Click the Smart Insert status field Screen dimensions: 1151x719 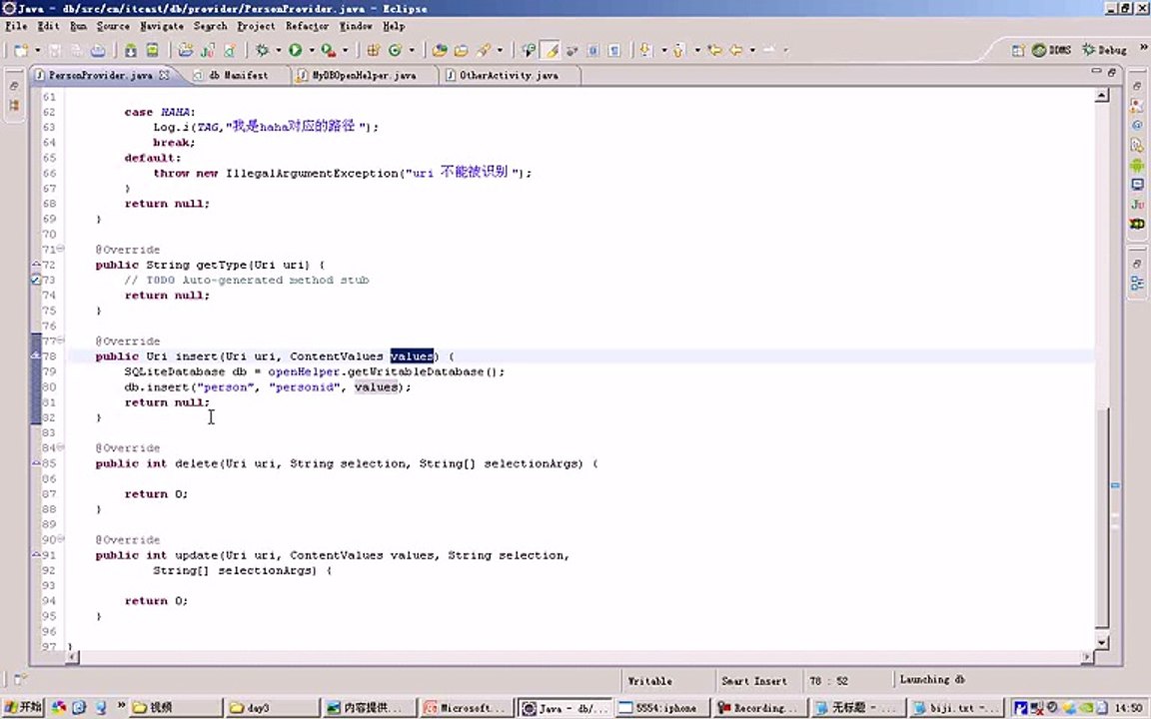point(754,681)
